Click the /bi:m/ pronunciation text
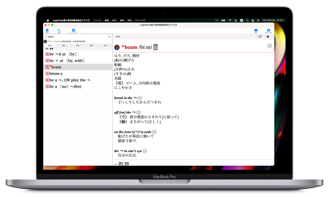The height and width of the screenshot is (197, 329). pos(145,47)
